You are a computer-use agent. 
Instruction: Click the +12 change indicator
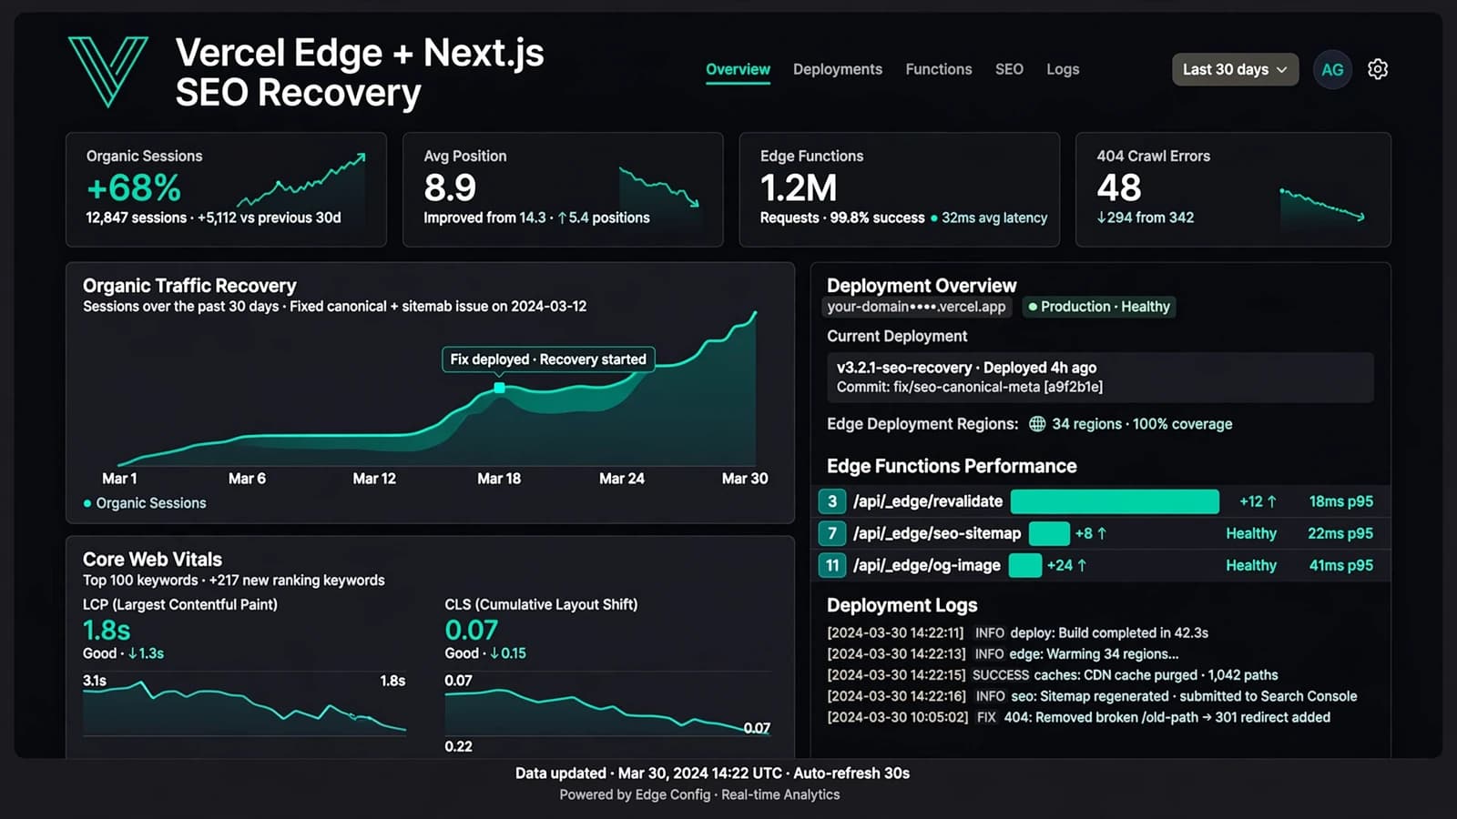click(x=1258, y=501)
